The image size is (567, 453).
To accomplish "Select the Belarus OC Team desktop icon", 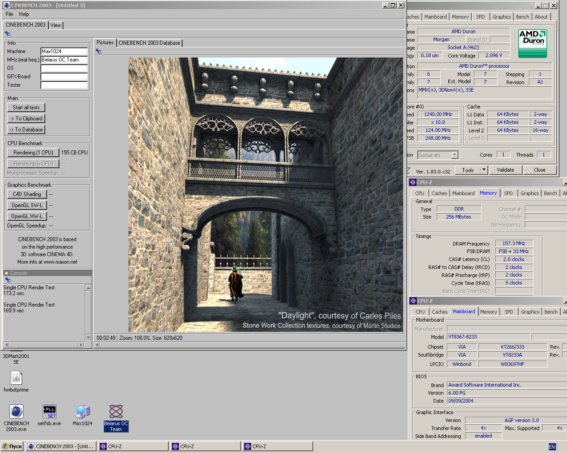I will [x=116, y=418].
